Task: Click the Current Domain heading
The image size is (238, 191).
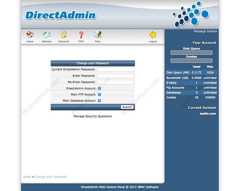Action: pos(202,108)
